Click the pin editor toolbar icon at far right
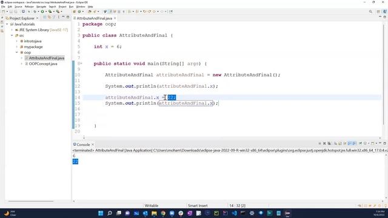The width and height of the screenshot is (388, 218). click(171, 12)
